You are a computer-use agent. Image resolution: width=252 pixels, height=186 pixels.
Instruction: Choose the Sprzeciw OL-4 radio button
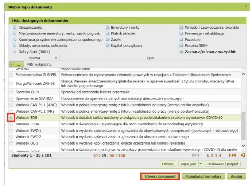11,93
